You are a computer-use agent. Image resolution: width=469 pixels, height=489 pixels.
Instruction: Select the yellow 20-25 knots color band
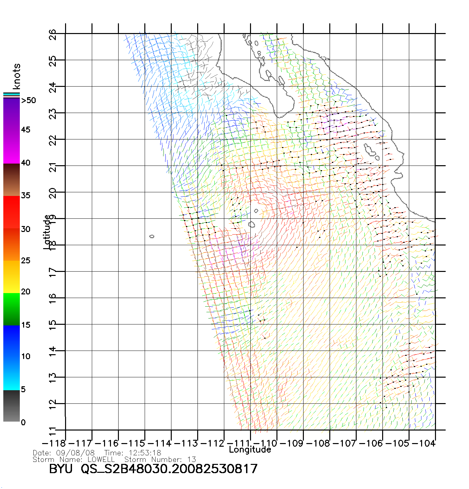coord(12,277)
